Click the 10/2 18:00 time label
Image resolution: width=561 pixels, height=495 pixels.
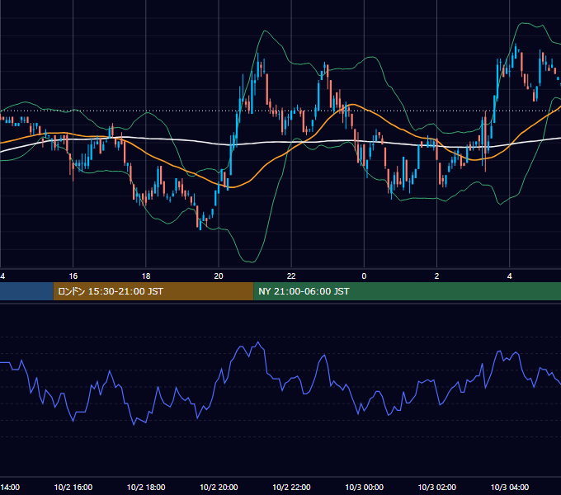[x=146, y=487]
